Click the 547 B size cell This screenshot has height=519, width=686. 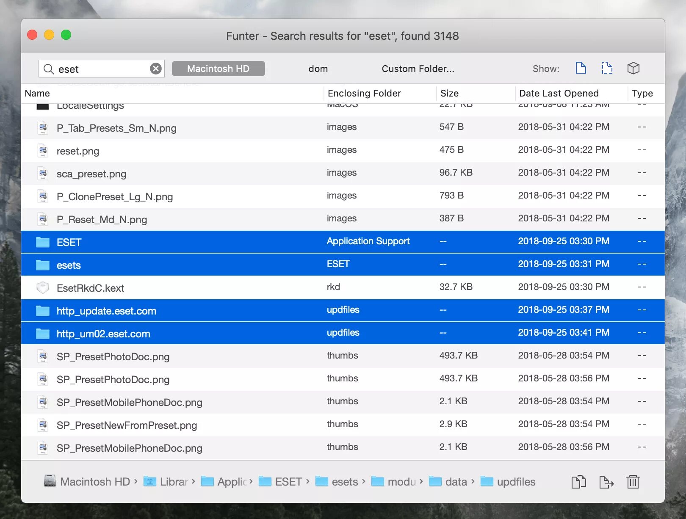(451, 127)
